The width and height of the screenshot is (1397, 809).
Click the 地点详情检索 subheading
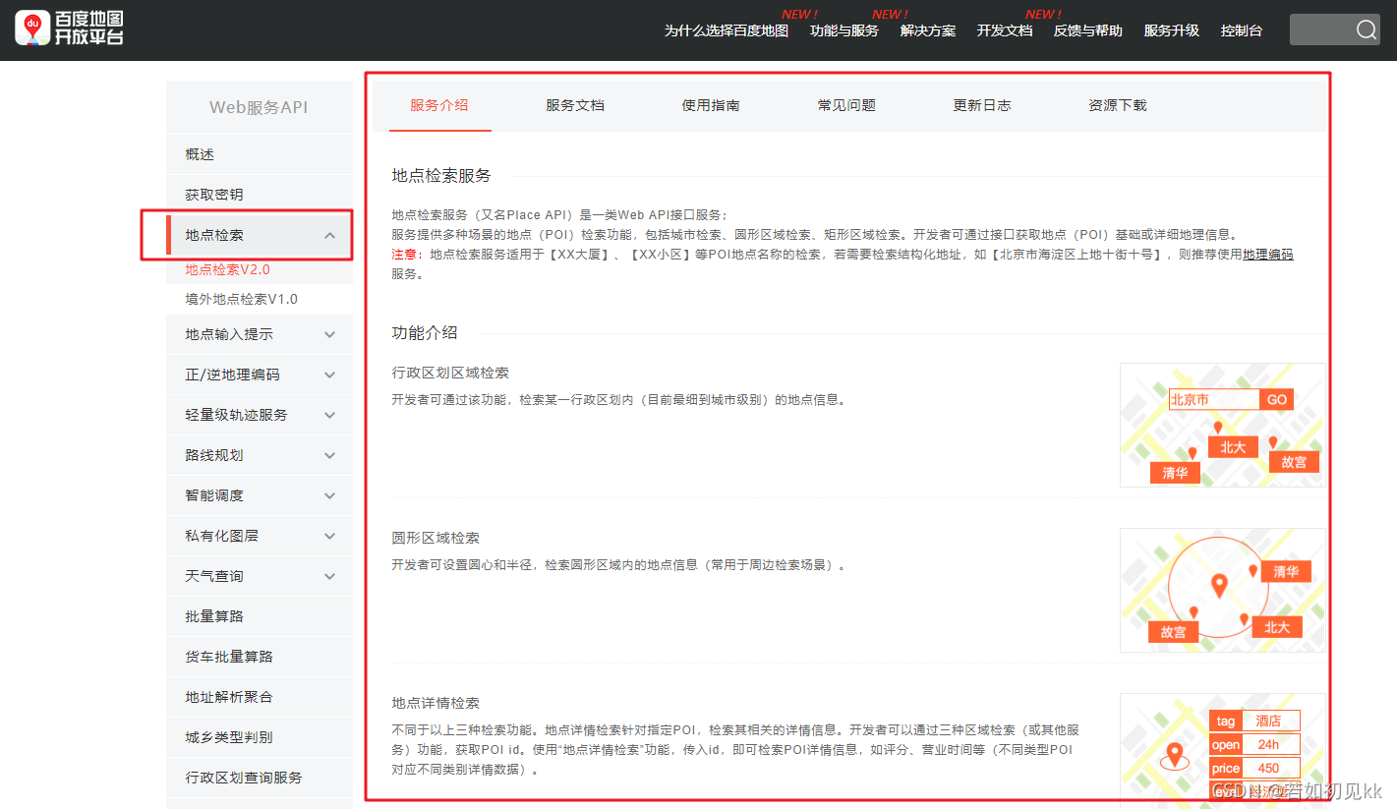(436, 704)
